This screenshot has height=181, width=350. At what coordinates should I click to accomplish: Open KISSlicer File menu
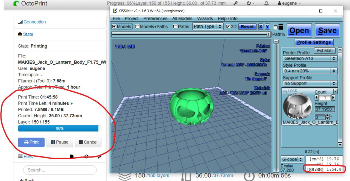click(x=116, y=19)
